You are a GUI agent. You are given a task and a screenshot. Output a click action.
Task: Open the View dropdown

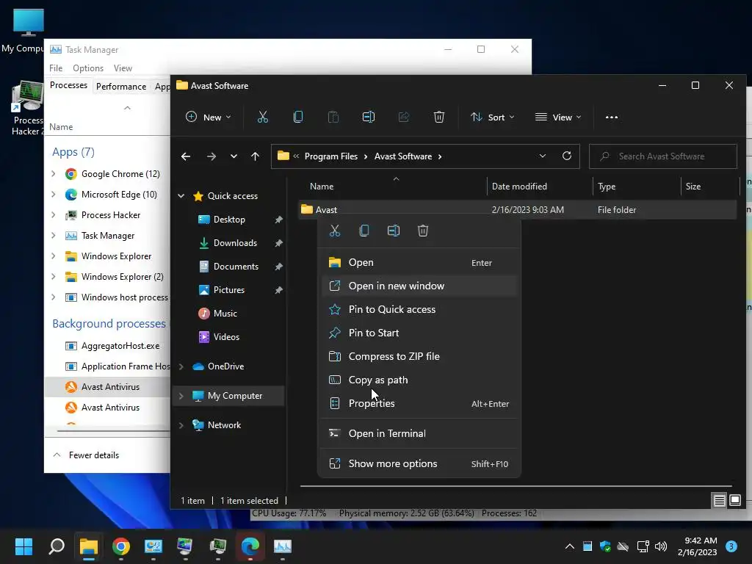click(558, 117)
